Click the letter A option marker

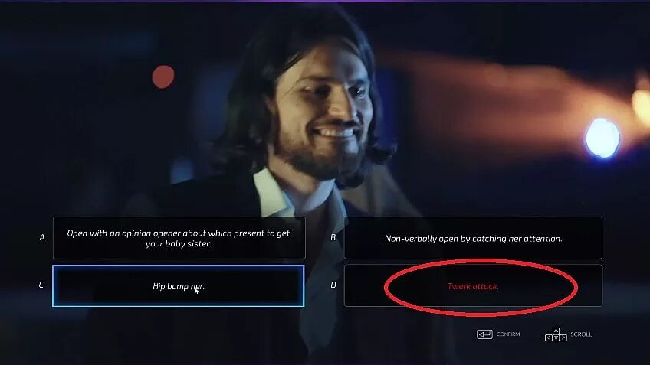pyautogui.click(x=42, y=237)
